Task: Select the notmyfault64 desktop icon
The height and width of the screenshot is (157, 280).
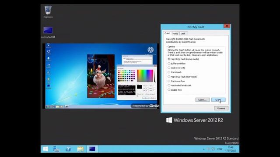Action: pyautogui.click(x=48, y=32)
